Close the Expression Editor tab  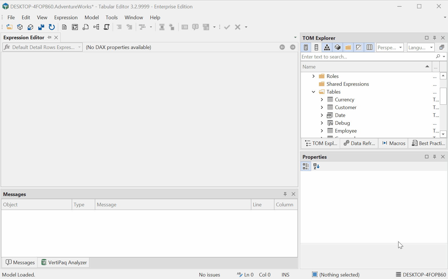(x=56, y=38)
